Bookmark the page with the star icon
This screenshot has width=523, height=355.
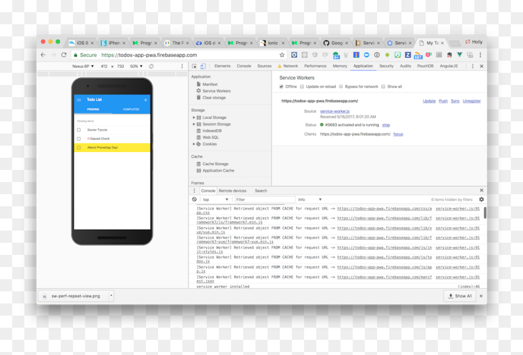tap(282, 55)
